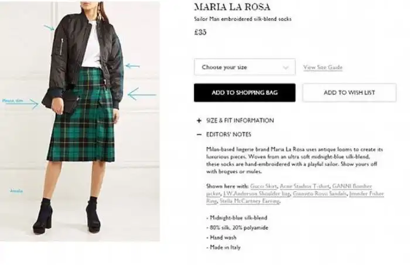The width and height of the screenshot is (410, 265).
Task: Collapse the Editors' Notes section
Action: click(228, 135)
